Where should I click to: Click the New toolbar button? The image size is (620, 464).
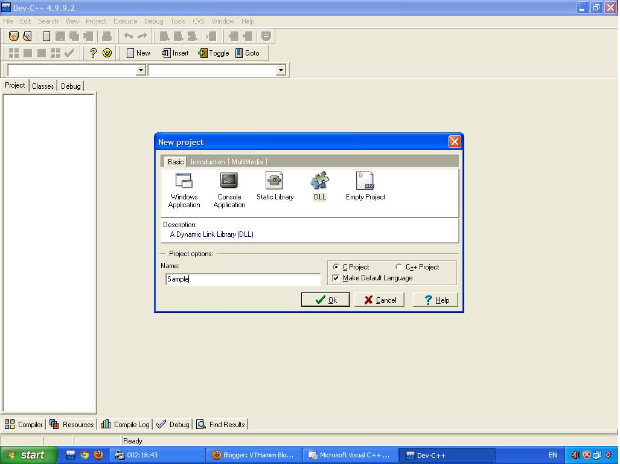138,53
